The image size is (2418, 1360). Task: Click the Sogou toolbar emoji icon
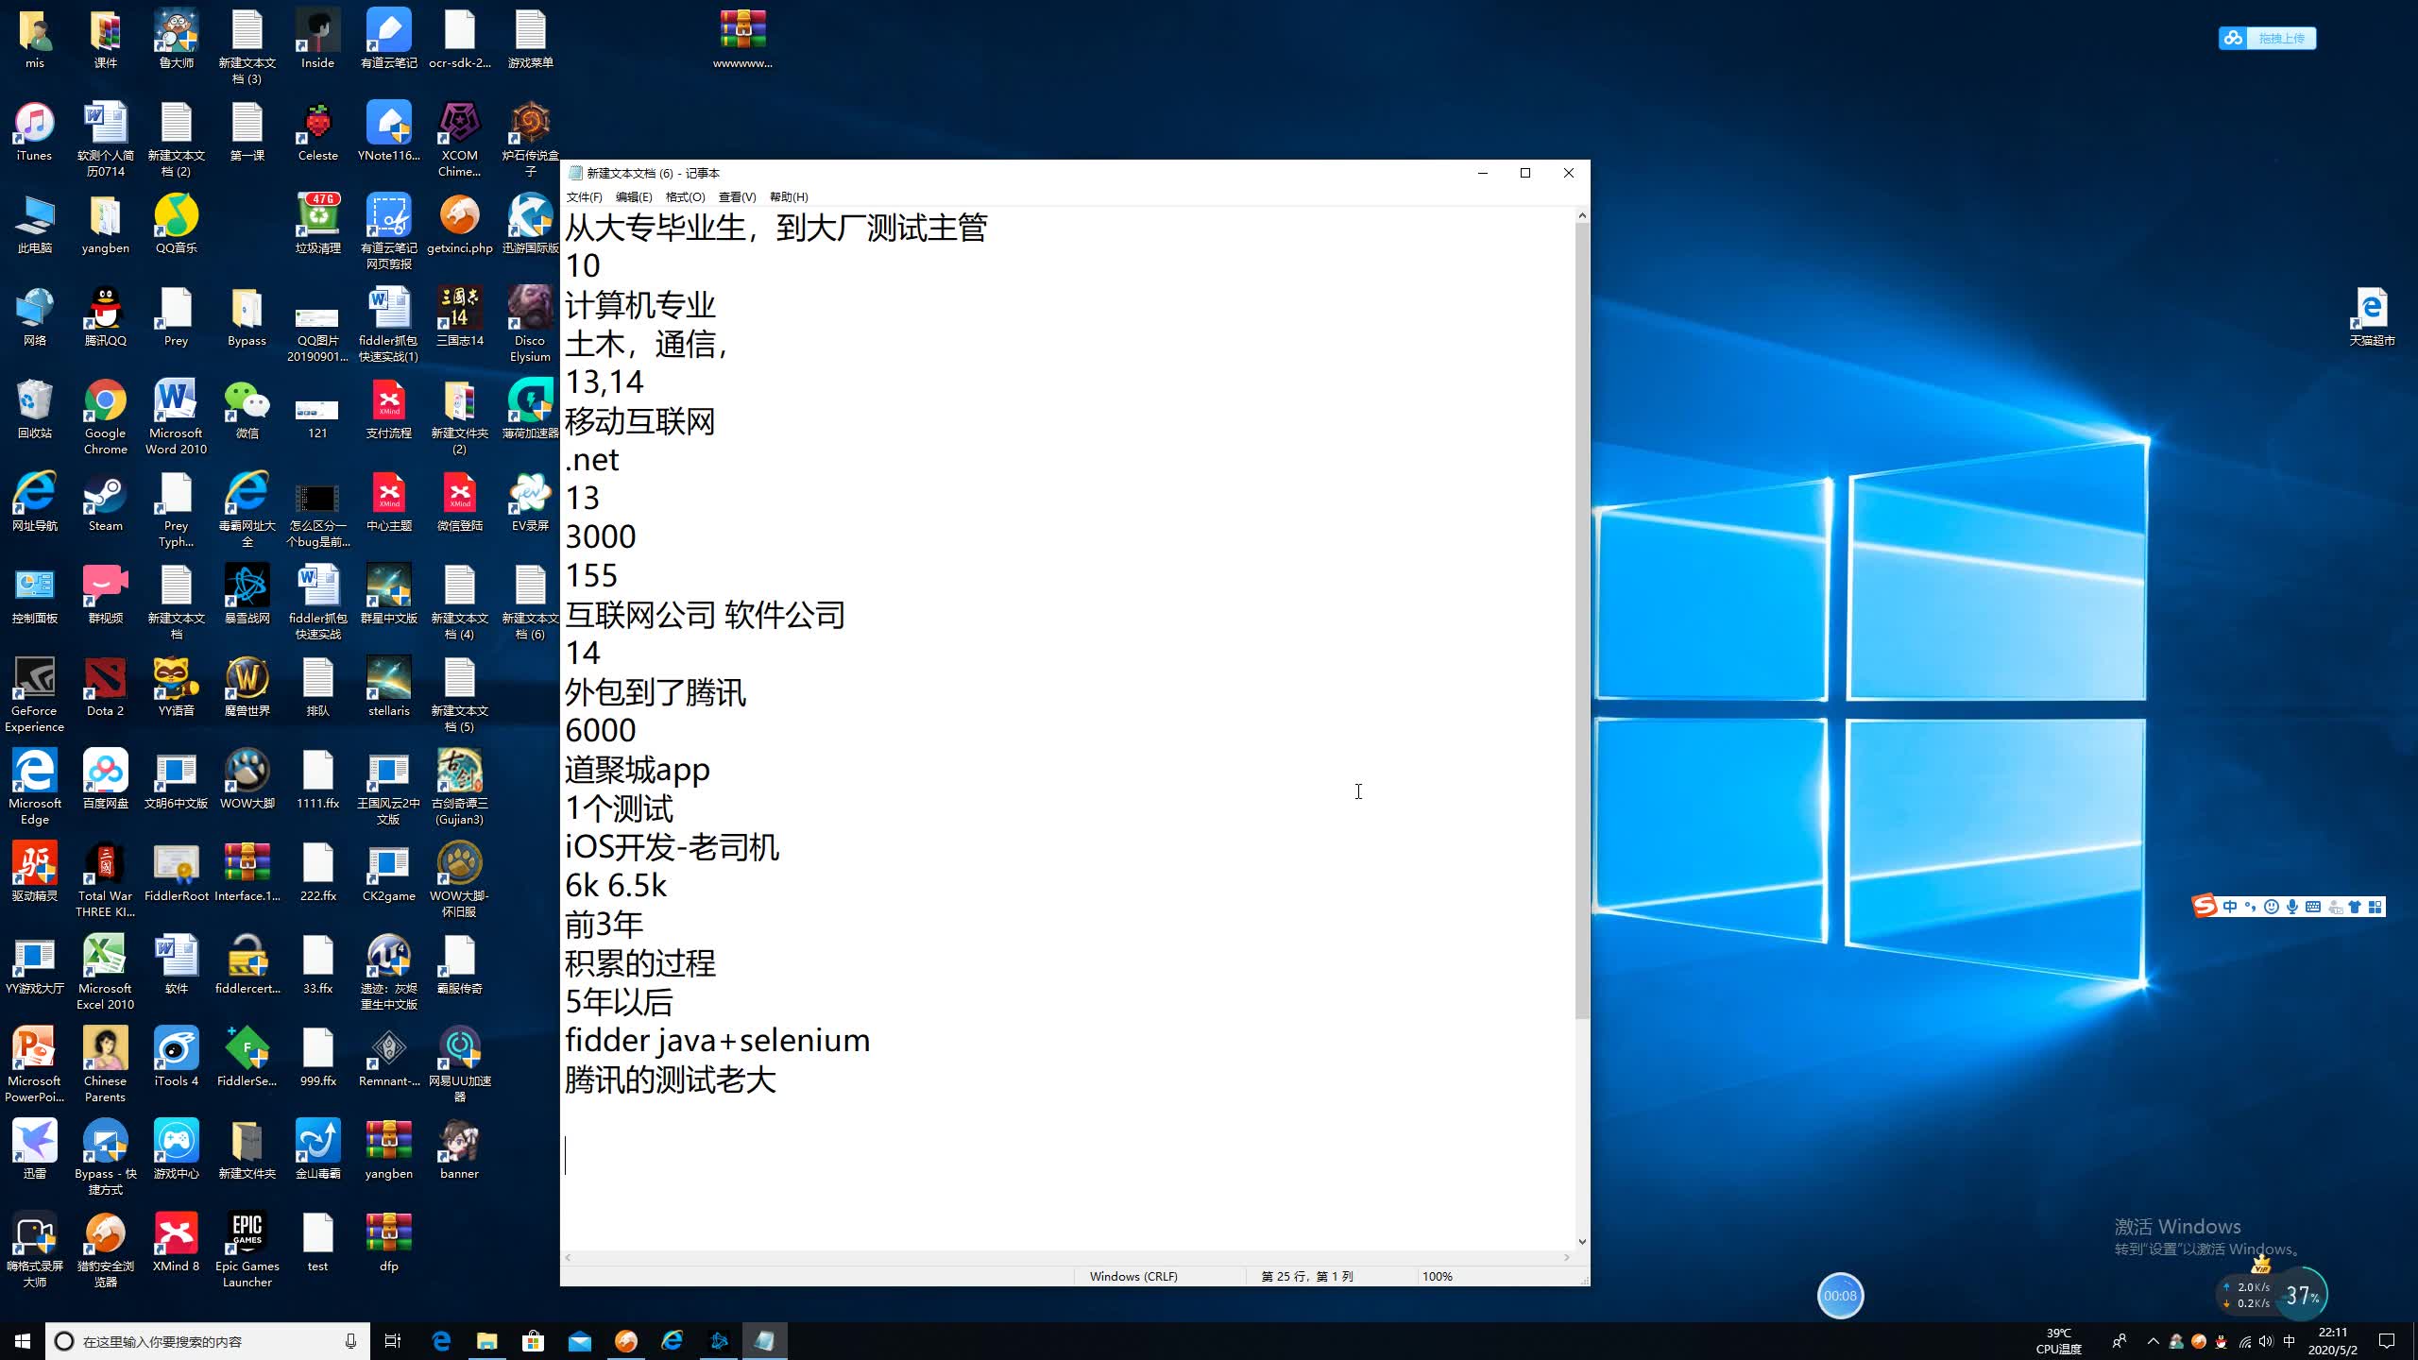(2272, 907)
